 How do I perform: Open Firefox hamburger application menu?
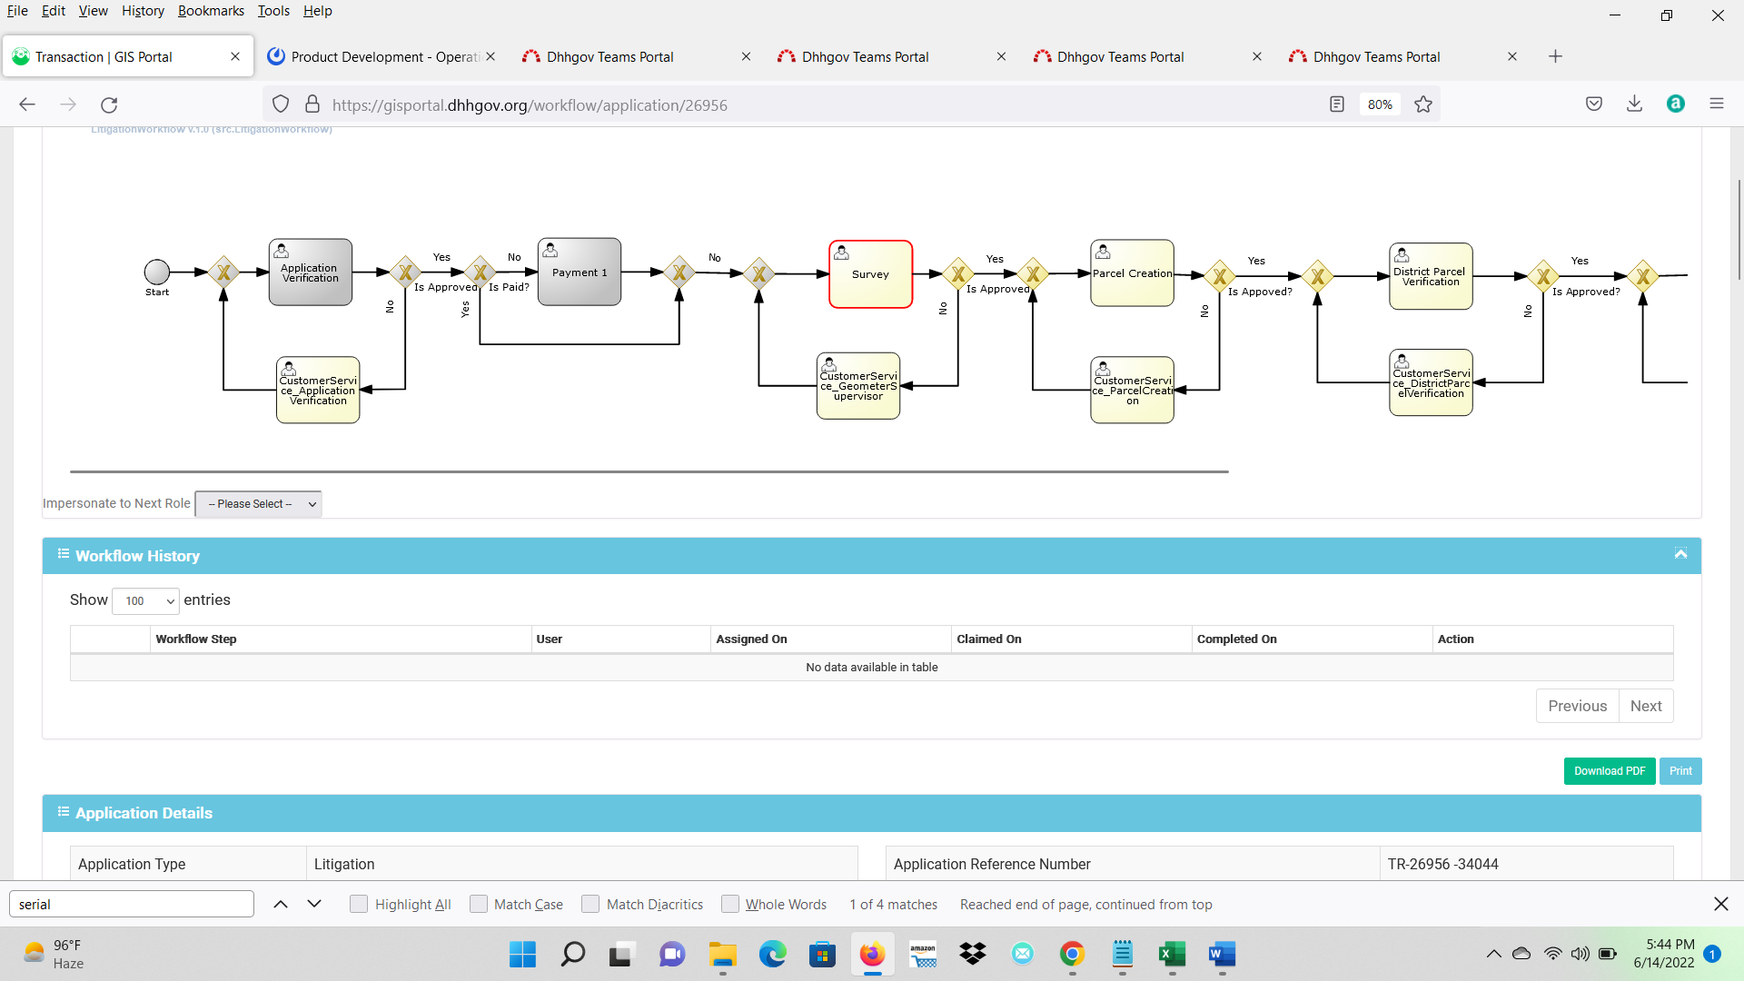coord(1717,104)
